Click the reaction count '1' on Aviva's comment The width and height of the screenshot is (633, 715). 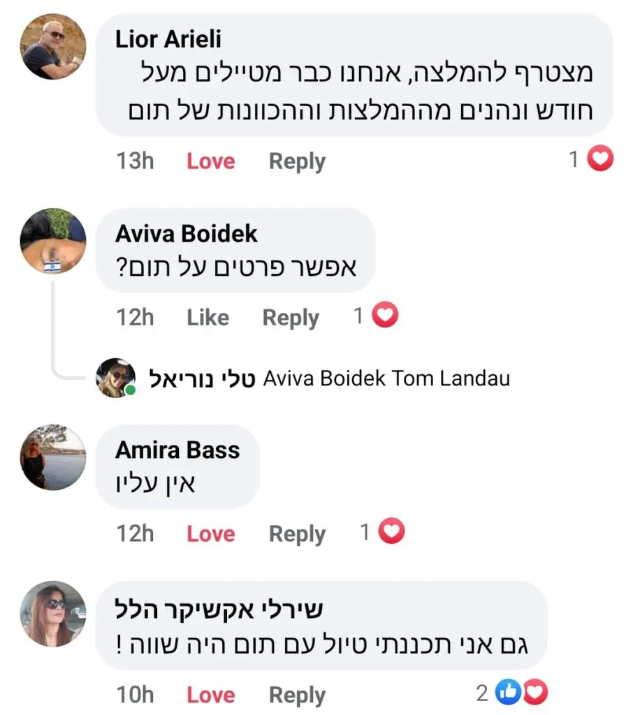[x=358, y=315]
